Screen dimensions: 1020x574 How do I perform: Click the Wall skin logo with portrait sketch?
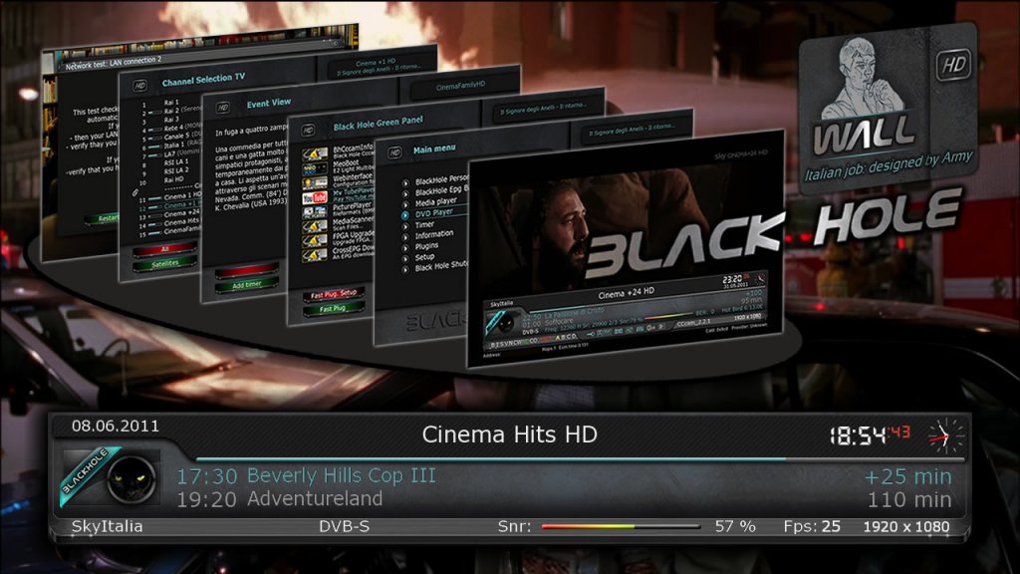[x=888, y=110]
